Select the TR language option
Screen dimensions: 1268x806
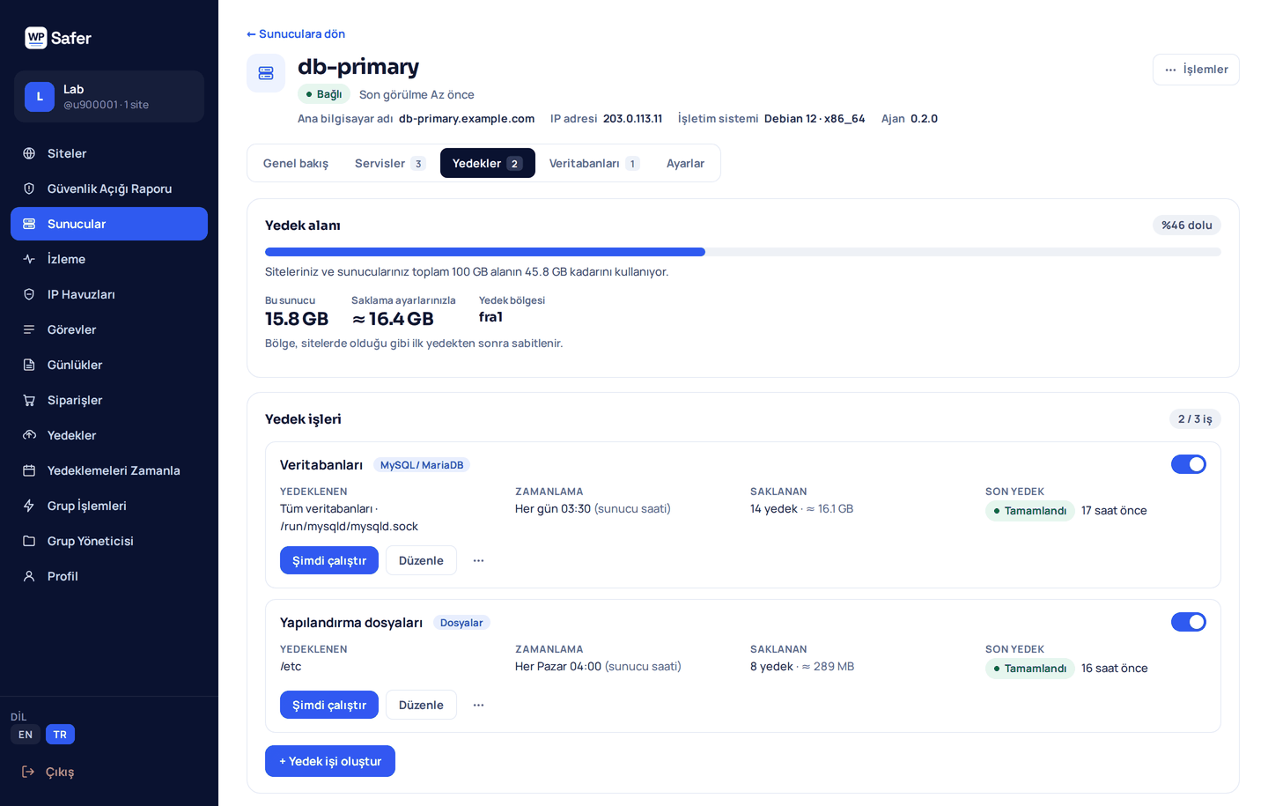(x=60, y=735)
